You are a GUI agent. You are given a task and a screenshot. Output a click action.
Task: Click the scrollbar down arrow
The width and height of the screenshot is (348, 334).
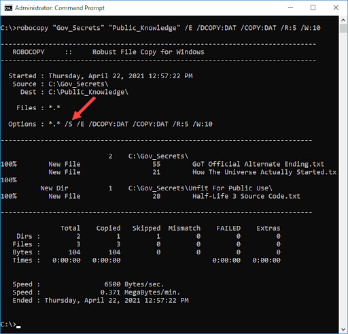(x=343, y=329)
